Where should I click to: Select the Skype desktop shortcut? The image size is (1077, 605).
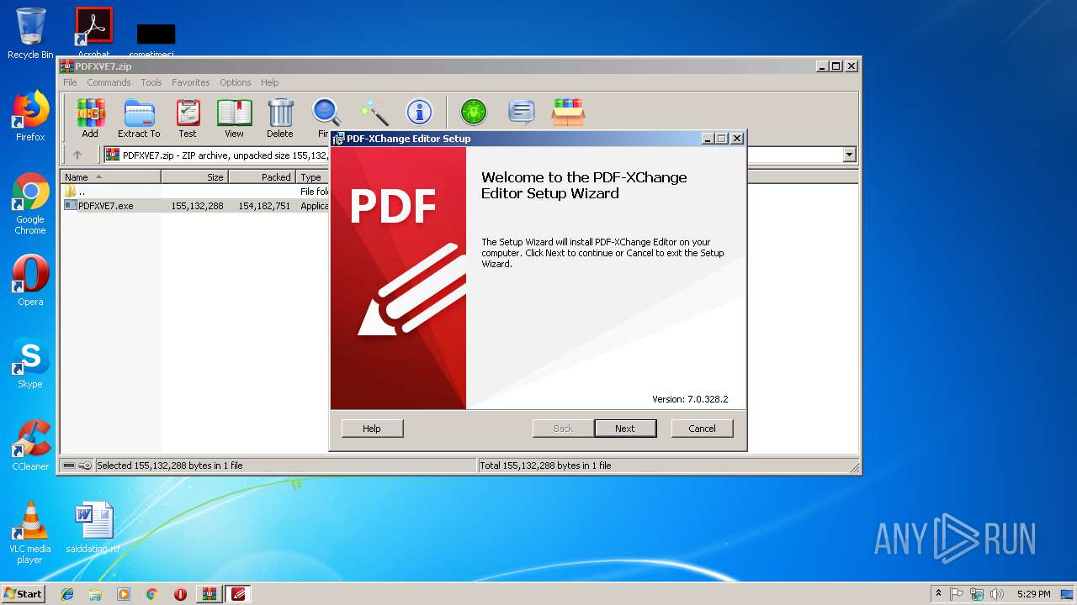30,363
